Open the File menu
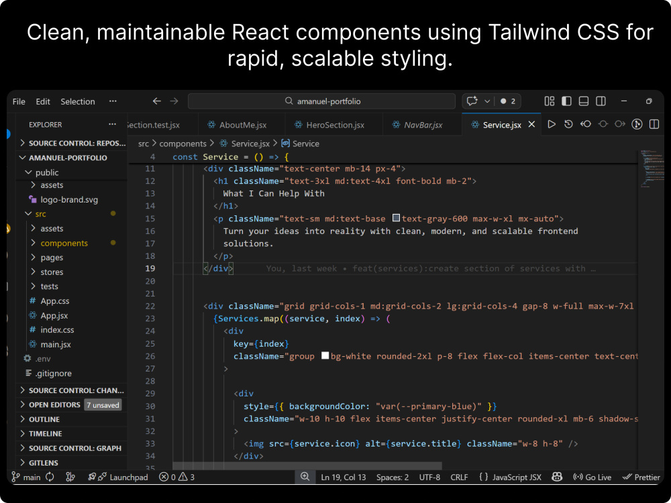Screen dimensions: 671x503 [x=19, y=101]
